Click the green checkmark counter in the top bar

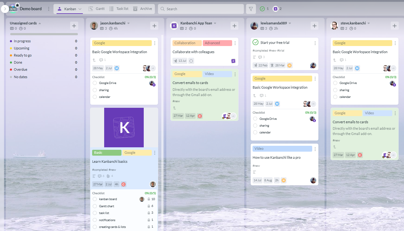[x=263, y=9]
